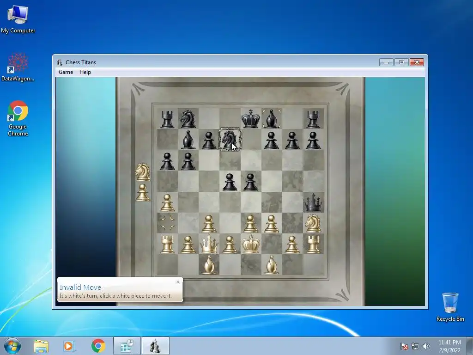This screenshot has height=355, width=473.
Task: Click the taskbar clock showing 11:41 PM
Action: pyautogui.click(x=449, y=346)
